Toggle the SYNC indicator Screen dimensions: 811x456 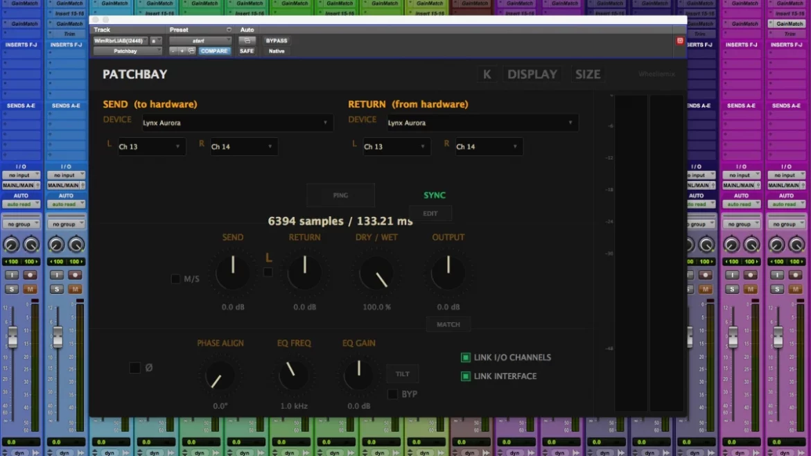tap(435, 195)
